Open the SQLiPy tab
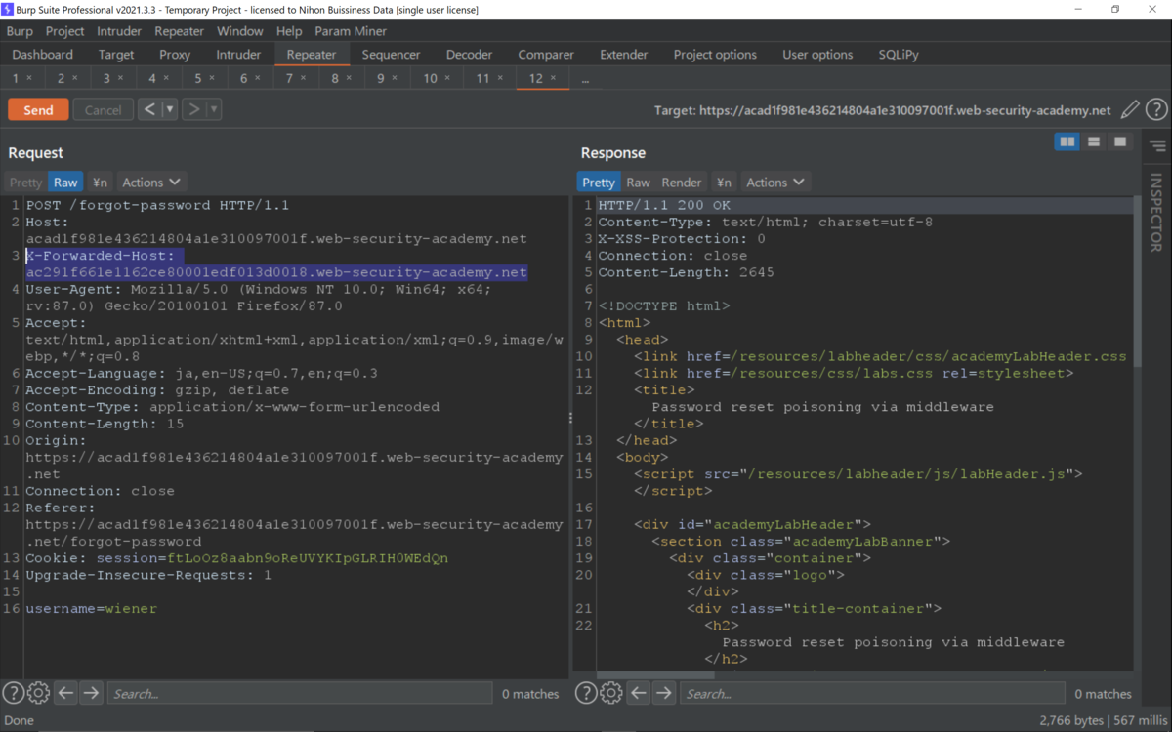The image size is (1172, 732). (x=899, y=55)
